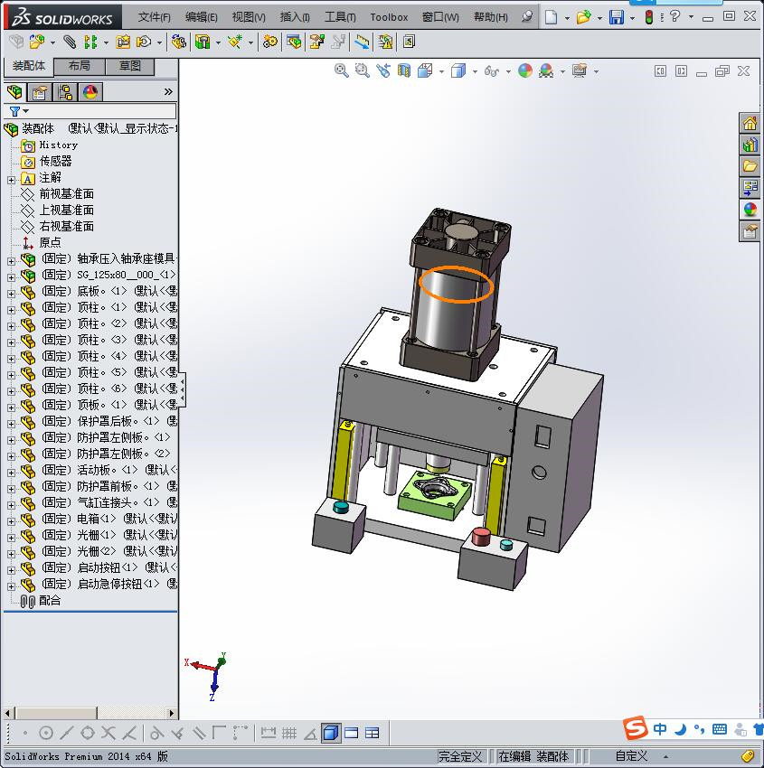Open the DisplayManager globe icon
The image size is (764, 768).
point(90,91)
